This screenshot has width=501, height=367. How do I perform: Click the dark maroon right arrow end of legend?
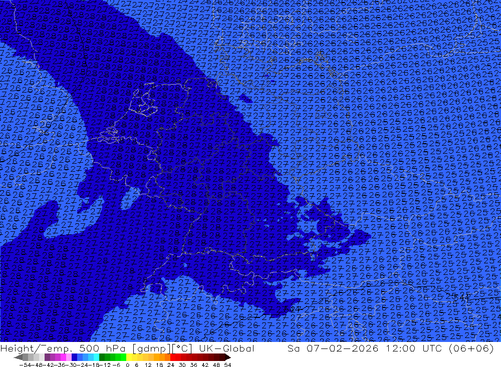(x=228, y=357)
